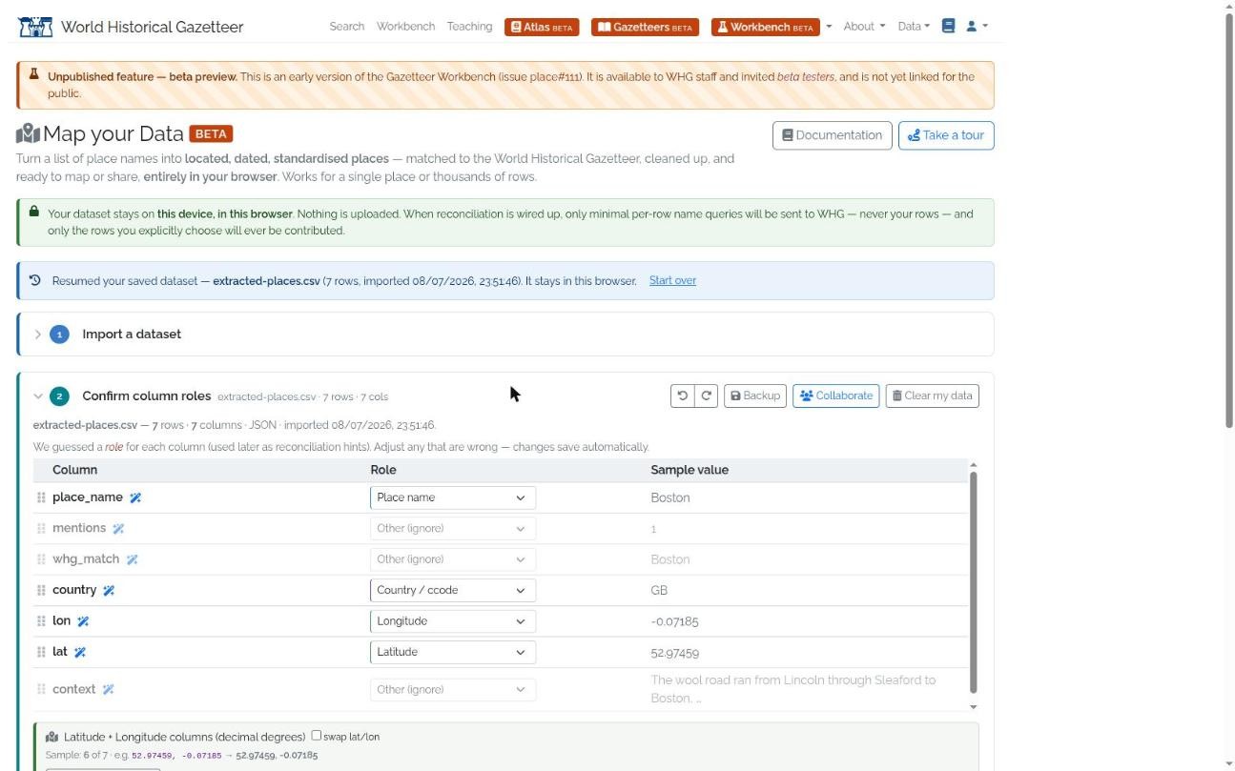Click the magic wand next to context
The height and width of the screenshot is (771, 1235).
[x=108, y=689]
